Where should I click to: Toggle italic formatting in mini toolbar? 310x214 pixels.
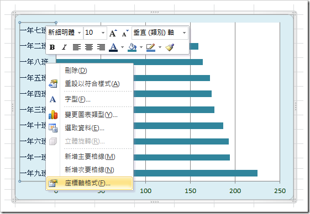64,47
